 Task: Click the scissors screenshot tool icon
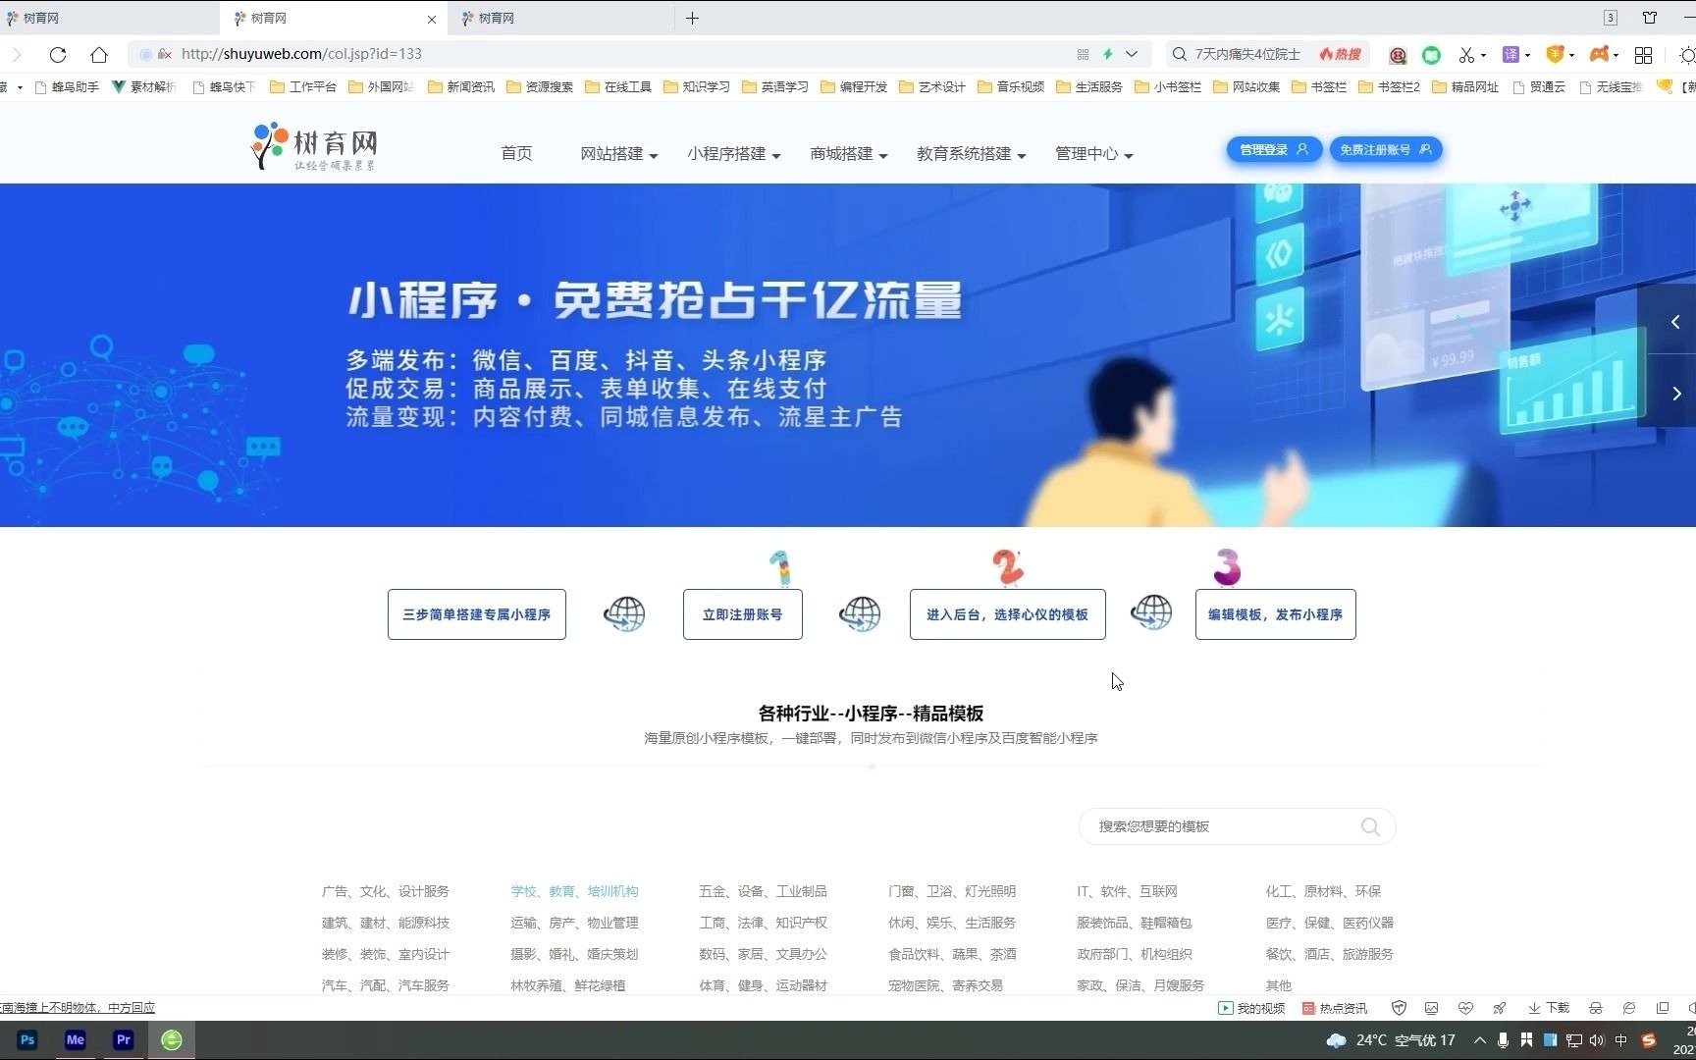pyautogui.click(x=1466, y=54)
